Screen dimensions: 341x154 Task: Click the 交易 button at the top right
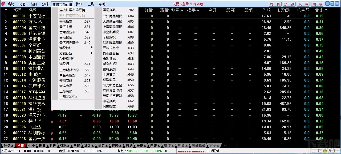[x=303, y=4]
